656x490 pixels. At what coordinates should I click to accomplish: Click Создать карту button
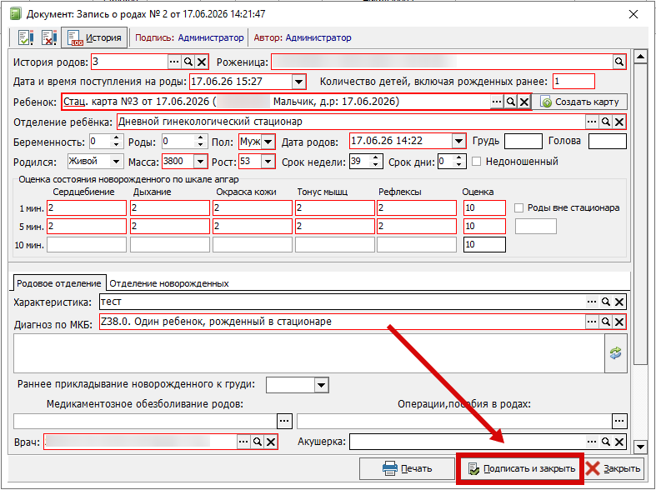(x=580, y=102)
